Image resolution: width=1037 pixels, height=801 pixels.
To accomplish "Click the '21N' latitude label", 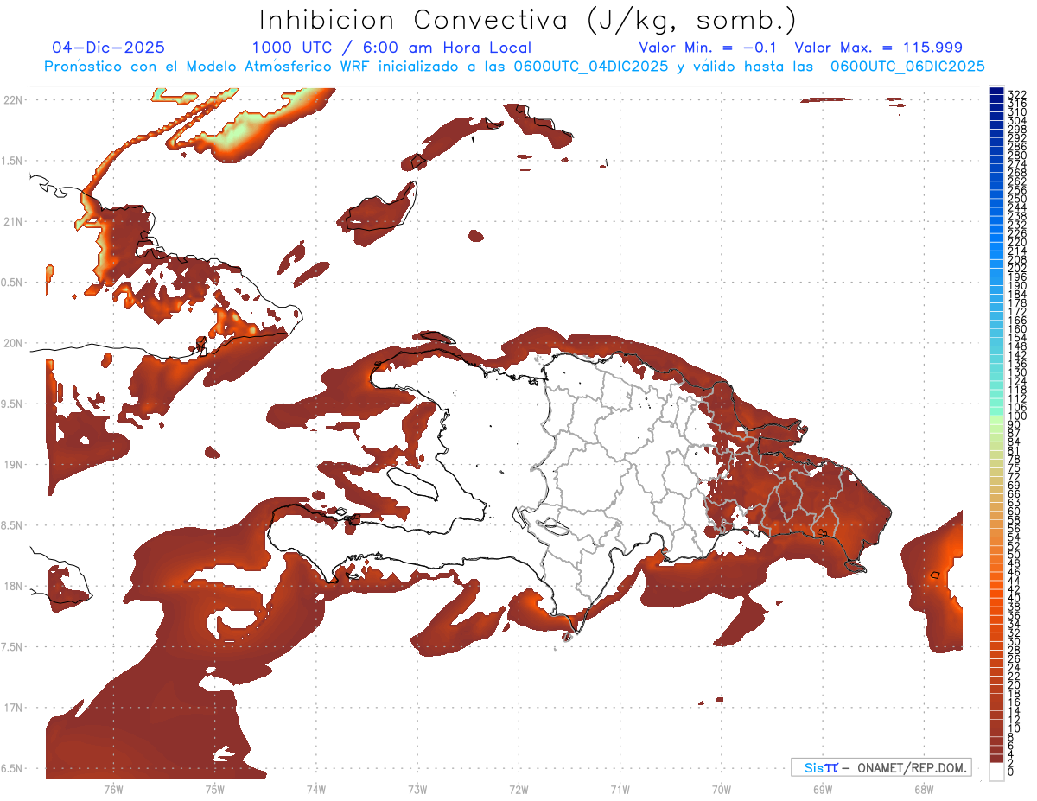I will [x=12, y=222].
